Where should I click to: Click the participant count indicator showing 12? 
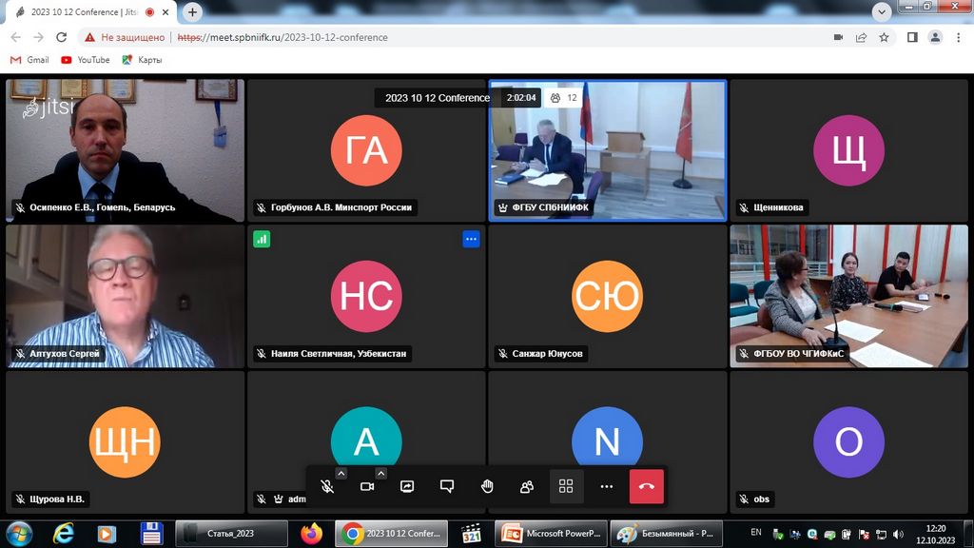coord(564,97)
